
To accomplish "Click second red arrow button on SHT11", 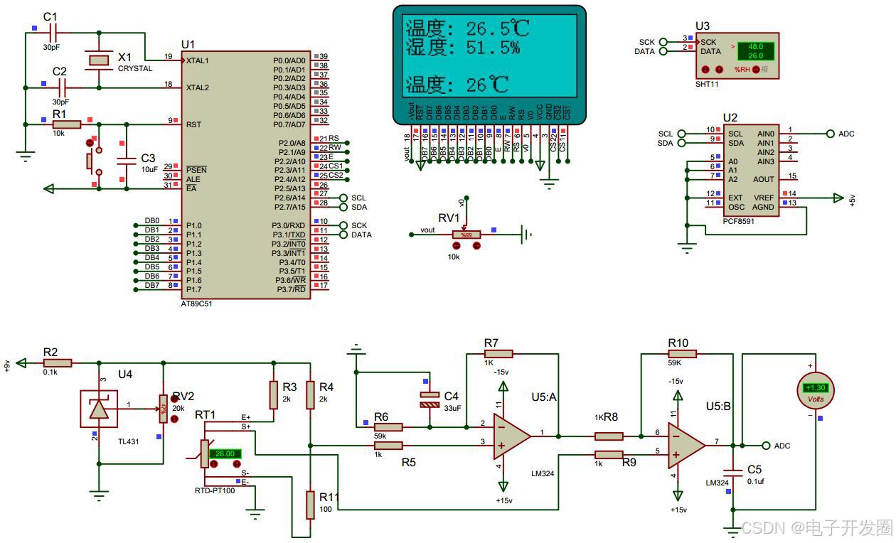I will (x=719, y=70).
